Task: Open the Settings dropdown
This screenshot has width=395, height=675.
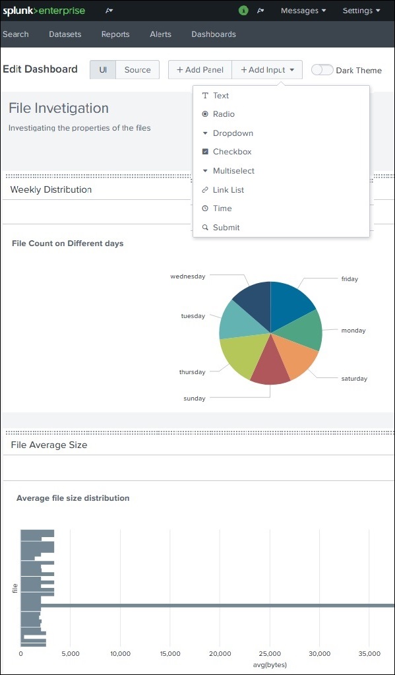Action: (x=360, y=11)
